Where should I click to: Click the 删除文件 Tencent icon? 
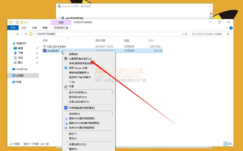coord(66,119)
